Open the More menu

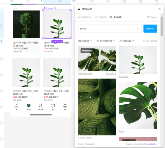pyautogui.click(x=152, y=17)
